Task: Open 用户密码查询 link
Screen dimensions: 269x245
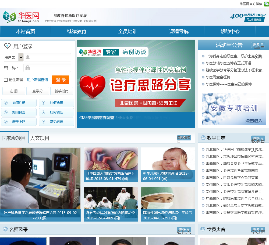Action: 37,80
